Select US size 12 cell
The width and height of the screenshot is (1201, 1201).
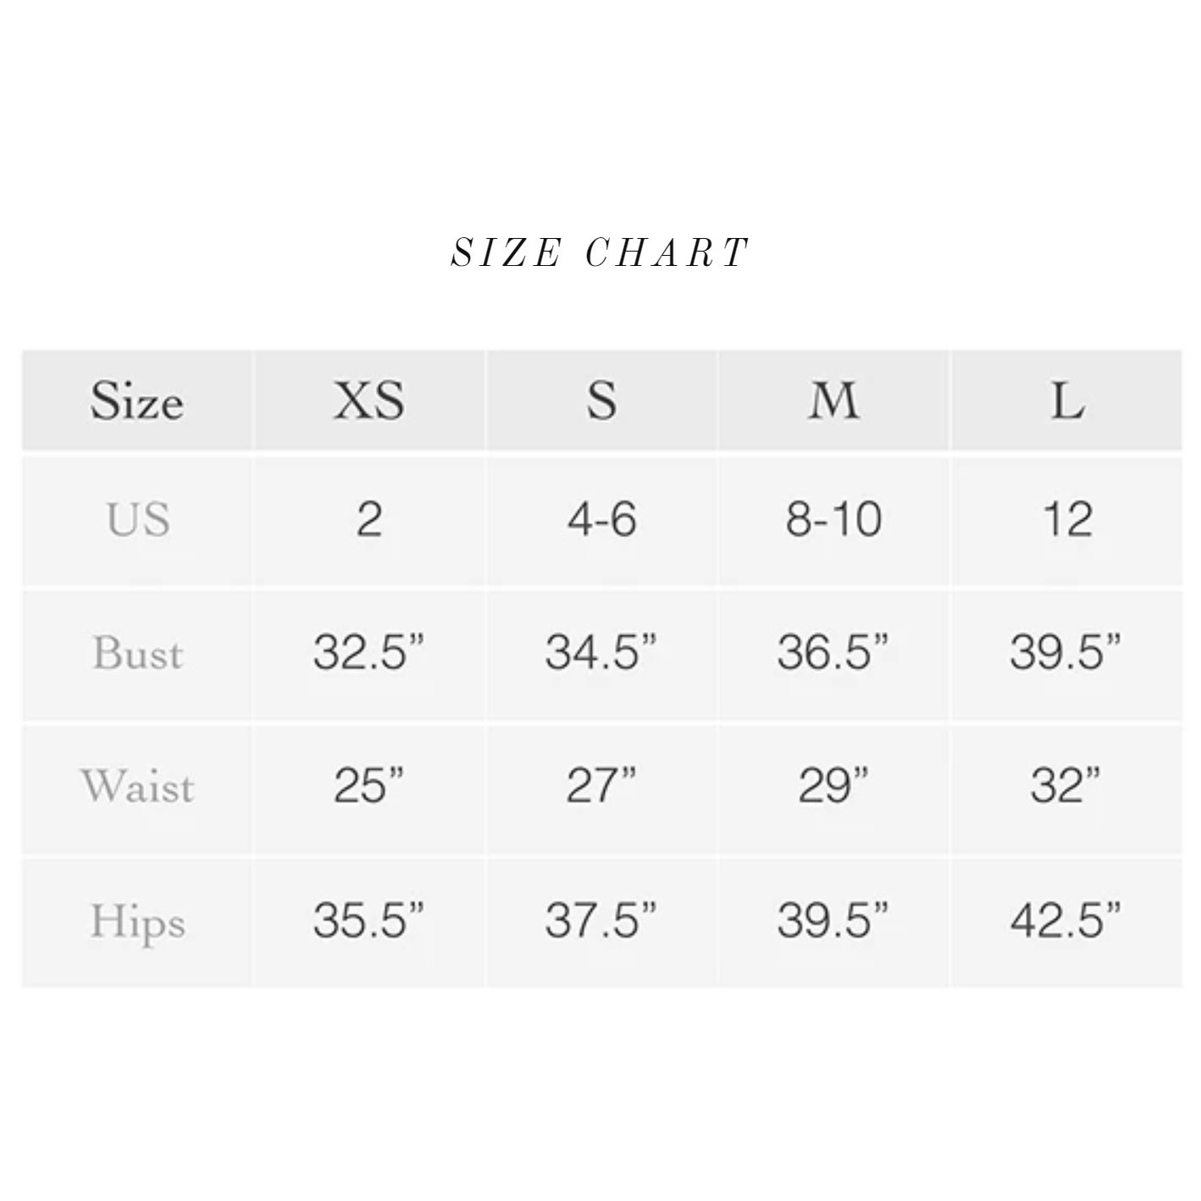(1066, 520)
